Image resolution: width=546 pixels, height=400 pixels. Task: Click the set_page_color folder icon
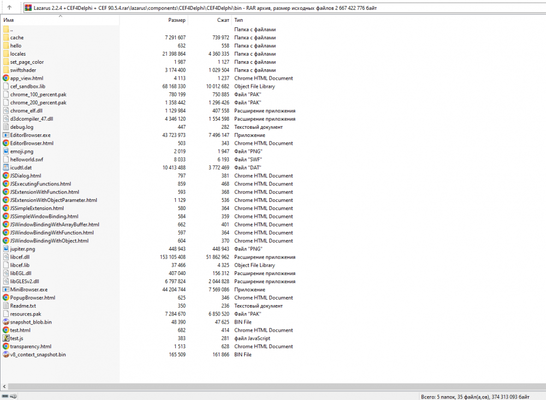6,62
